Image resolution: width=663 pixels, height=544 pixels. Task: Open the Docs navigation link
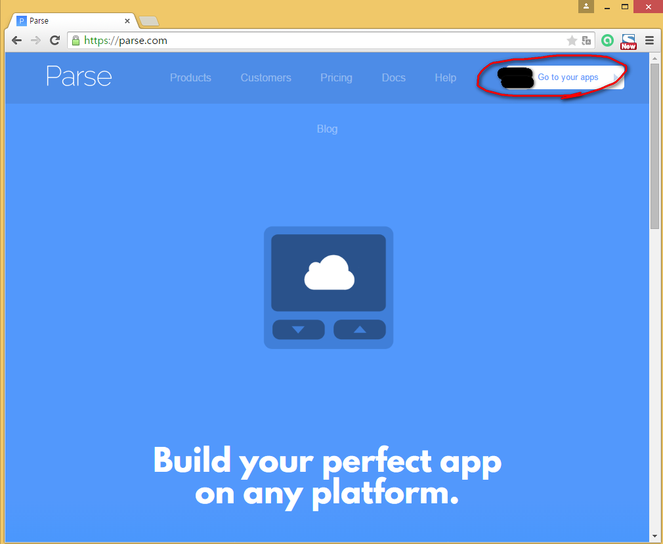(x=394, y=78)
